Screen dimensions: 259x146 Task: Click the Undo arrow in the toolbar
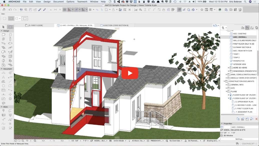point(10,10)
